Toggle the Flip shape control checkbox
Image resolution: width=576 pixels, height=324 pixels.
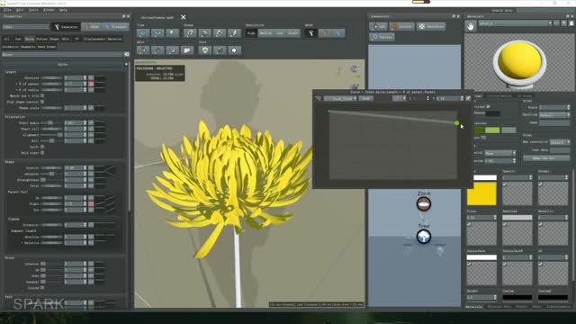(x=42, y=102)
